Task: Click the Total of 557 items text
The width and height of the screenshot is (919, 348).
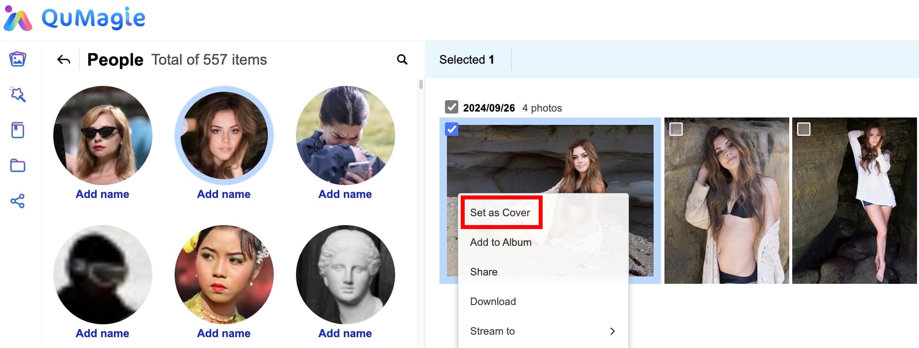Action: point(209,60)
